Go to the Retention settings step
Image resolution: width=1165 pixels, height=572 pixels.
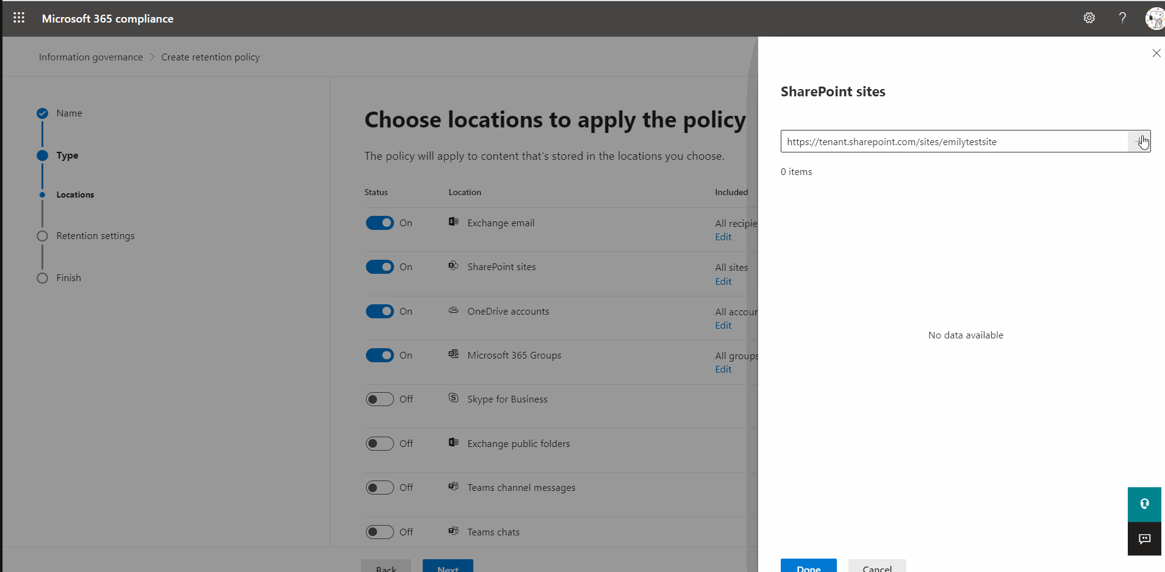pyautogui.click(x=95, y=236)
